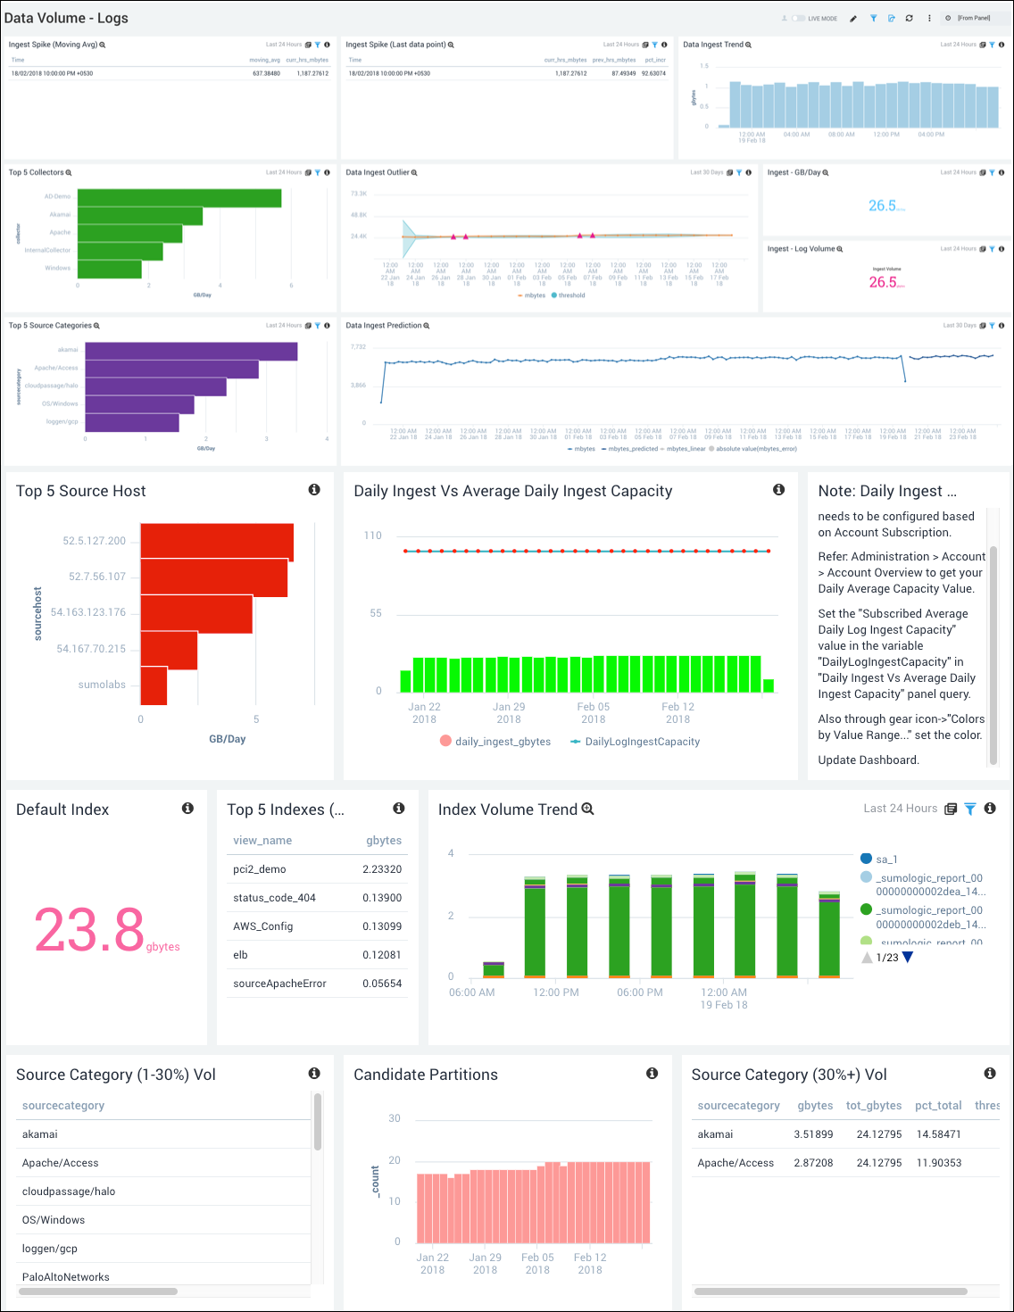Click the info icon on the Top 5 Source Host panel
1014x1312 pixels.
coord(315,490)
